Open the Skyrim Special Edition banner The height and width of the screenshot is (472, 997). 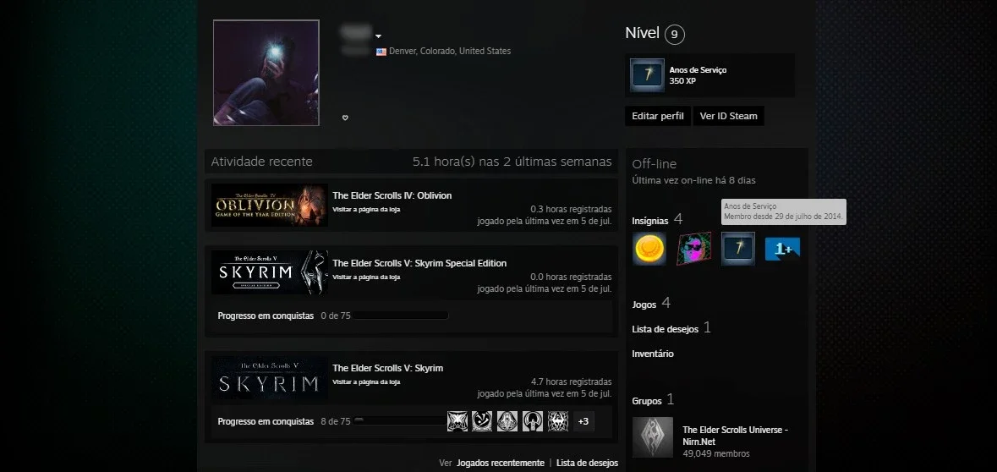pyautogui.click(x=270, y=272)
